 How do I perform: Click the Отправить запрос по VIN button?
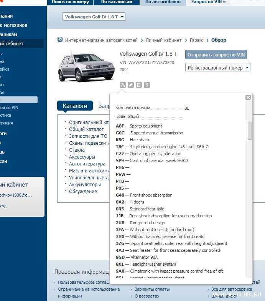pos(216,55)
